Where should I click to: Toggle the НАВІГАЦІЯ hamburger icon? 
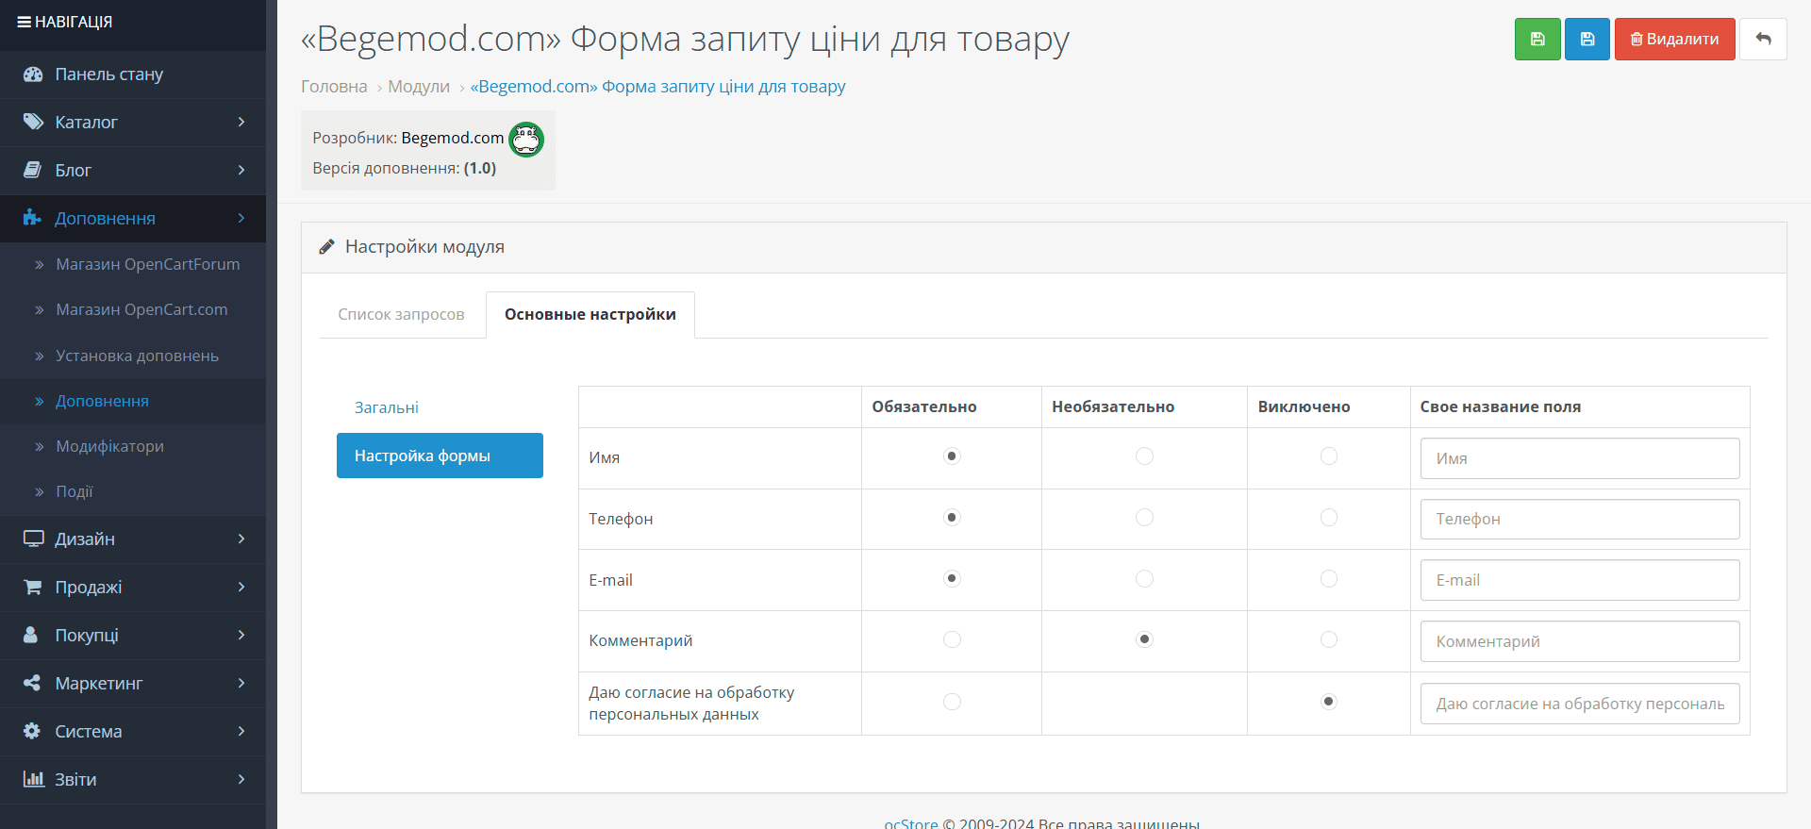tap(25, 22)
